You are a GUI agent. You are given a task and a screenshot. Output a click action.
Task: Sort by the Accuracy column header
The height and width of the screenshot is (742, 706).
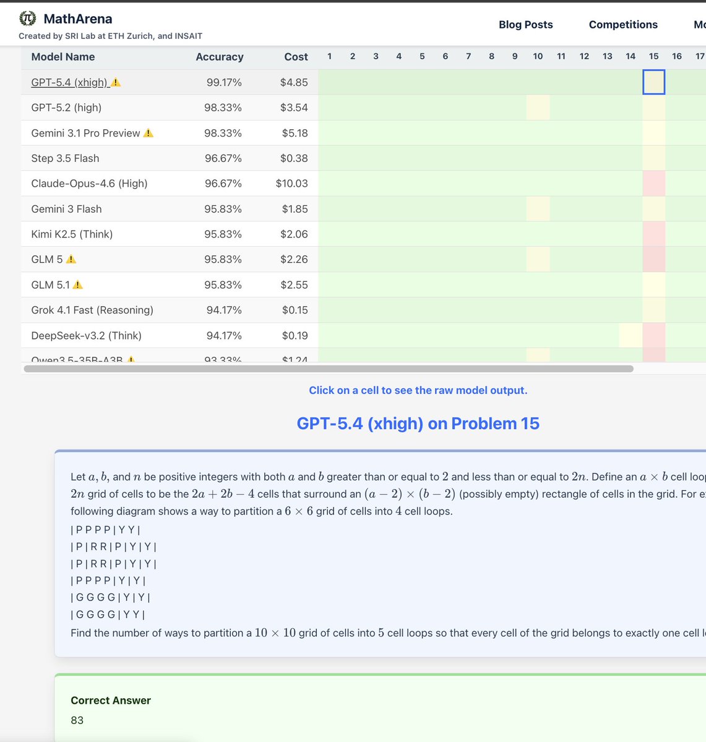point(220,57)
